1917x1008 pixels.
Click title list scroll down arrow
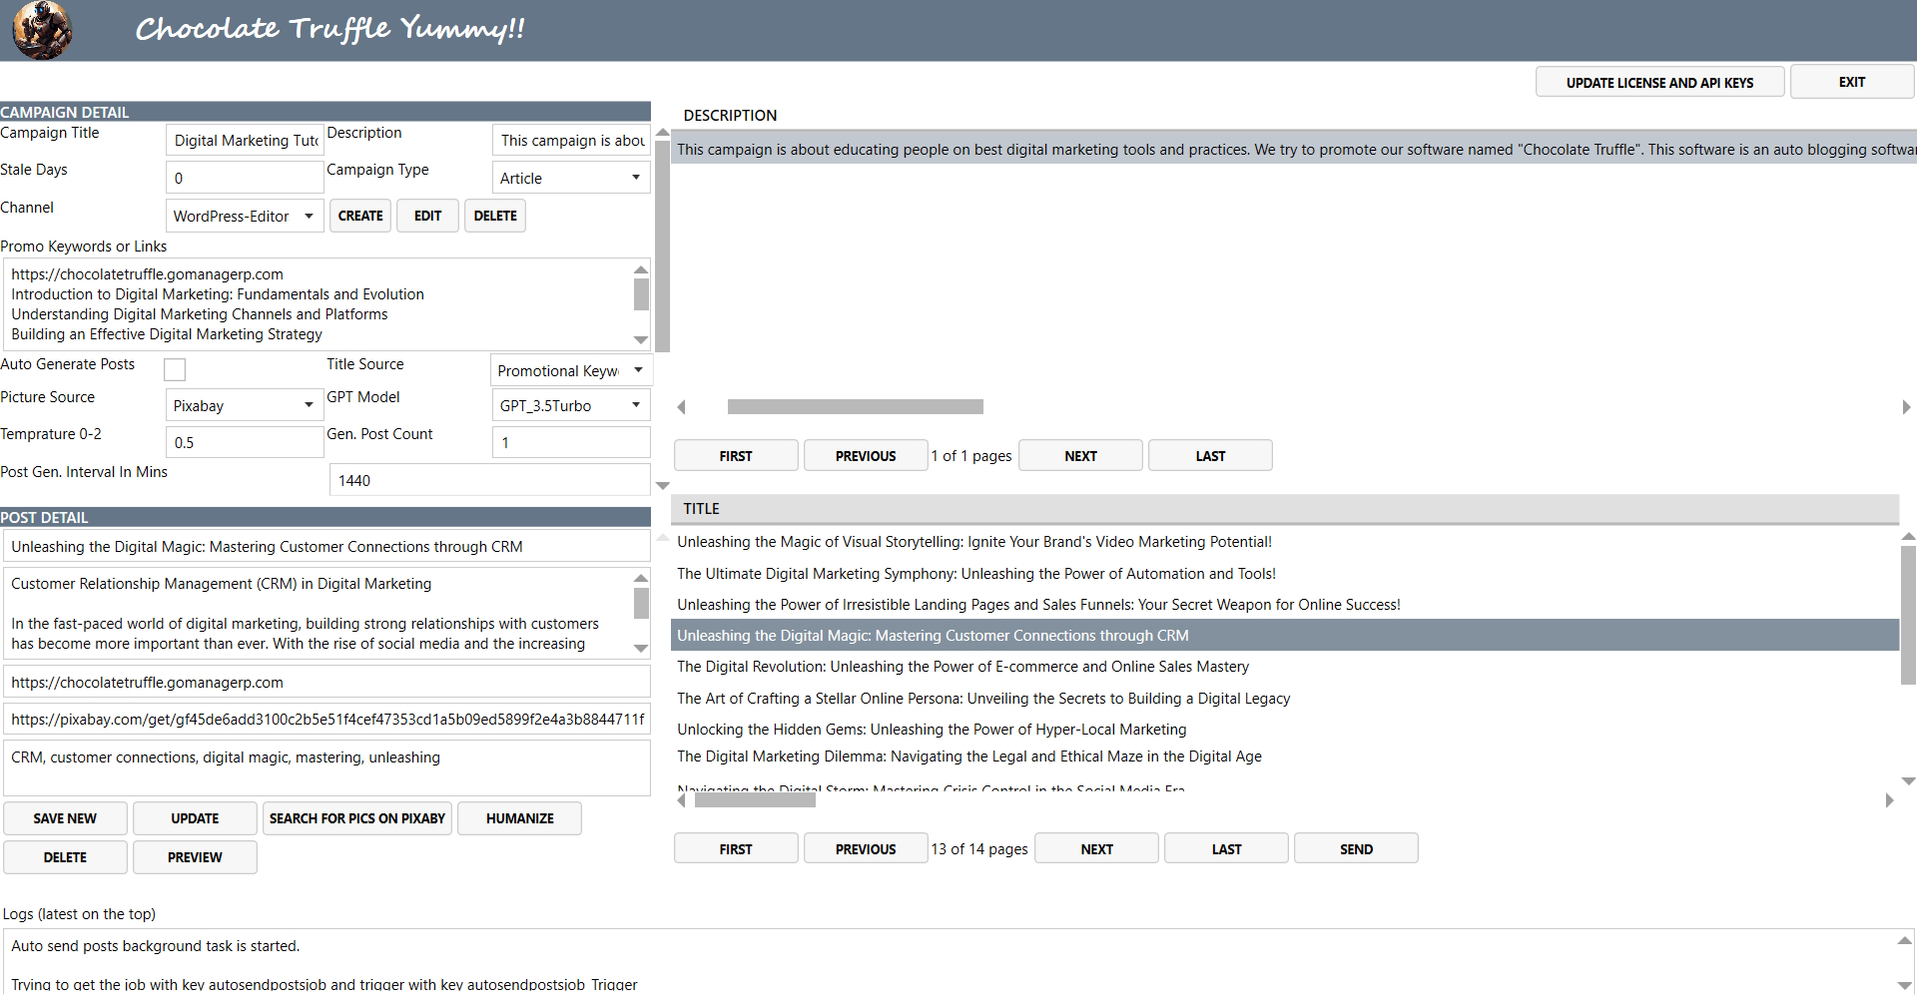pyautogui.click(x=1908, y=781)
